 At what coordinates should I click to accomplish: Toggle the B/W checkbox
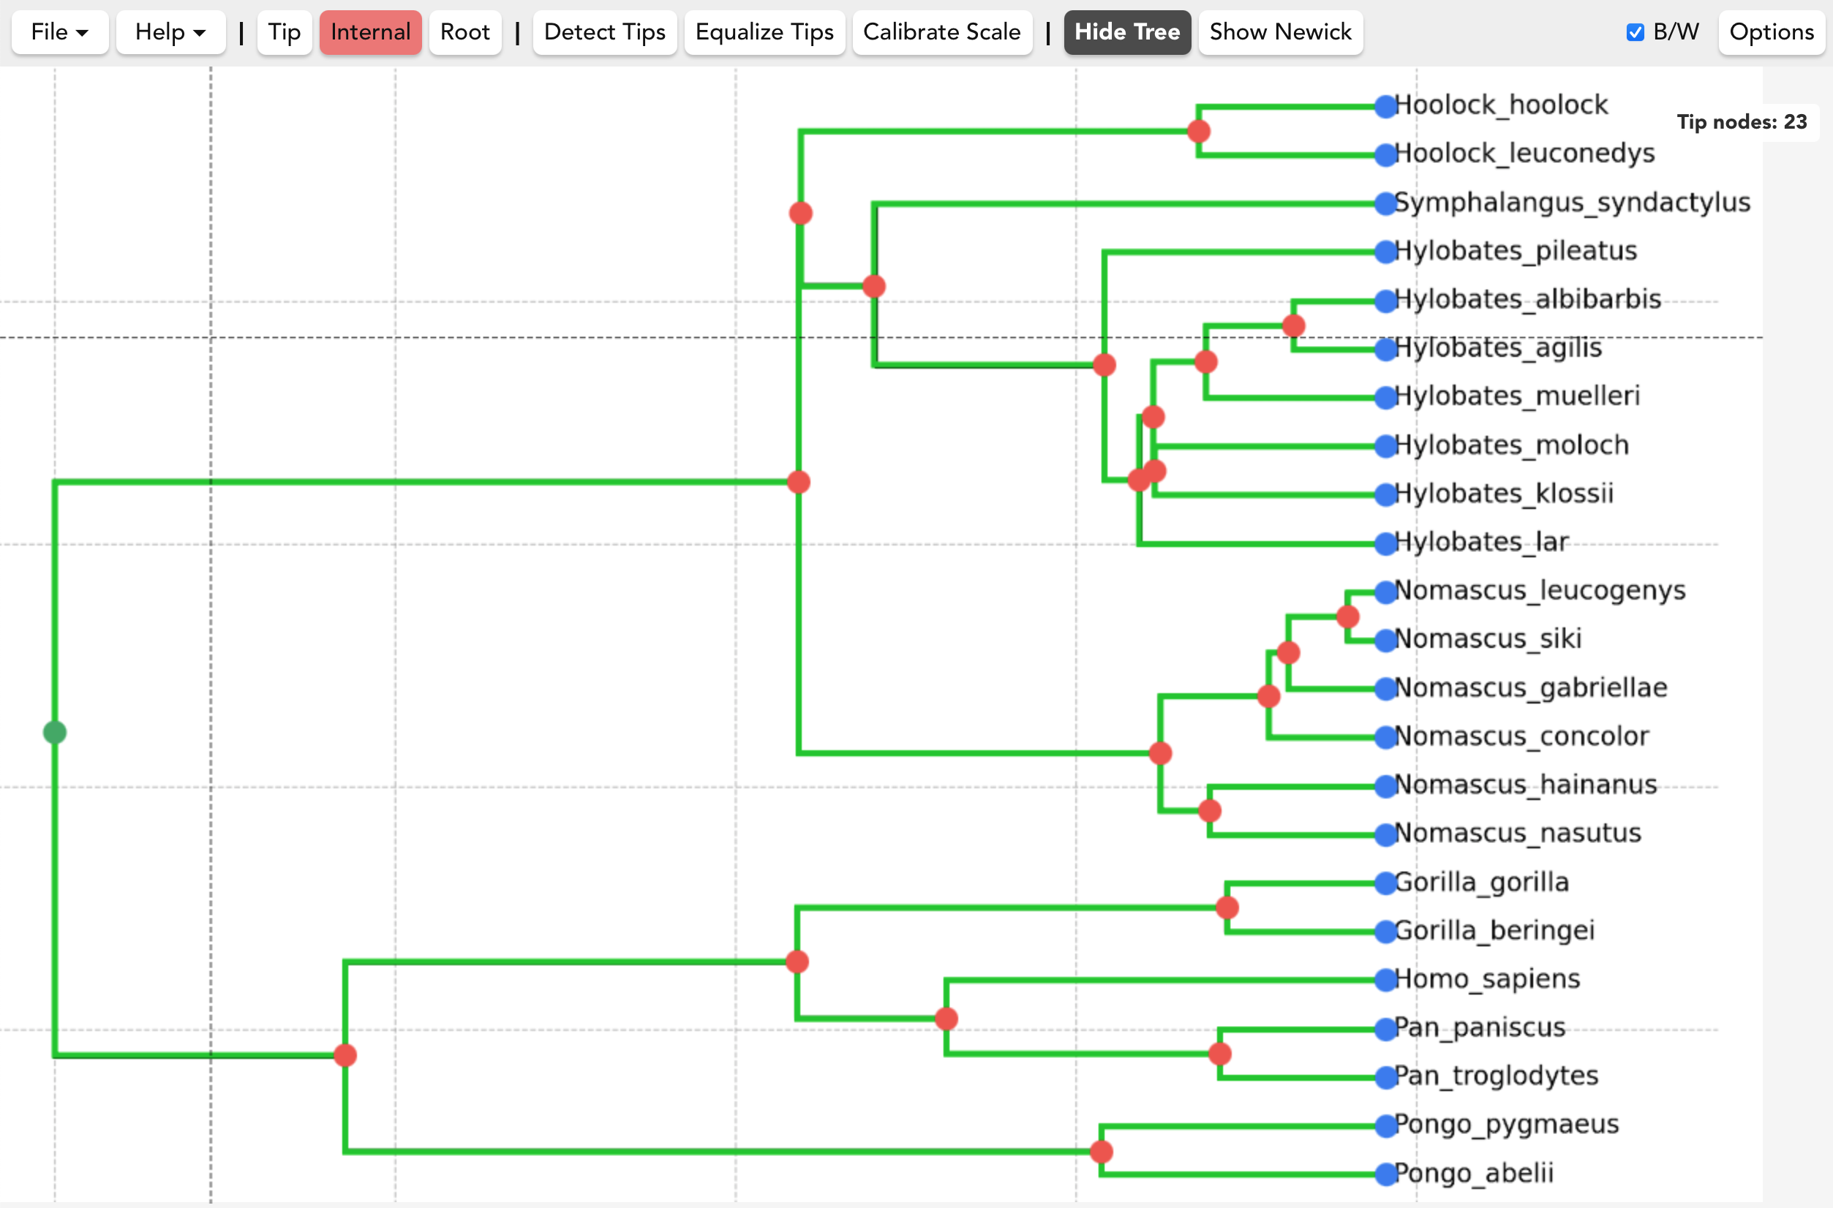pyautogui.click(x=1636, y=32)
